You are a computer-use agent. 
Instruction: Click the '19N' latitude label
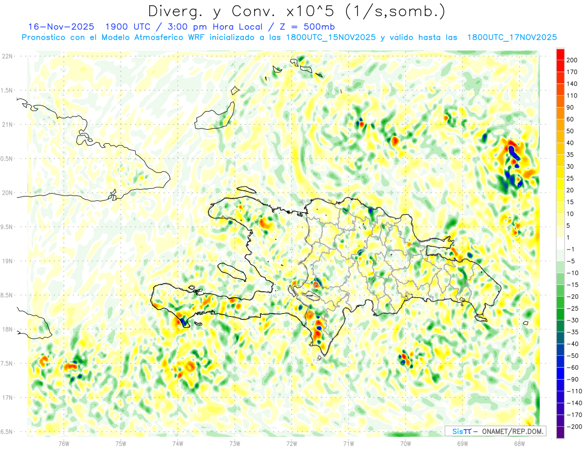click(7, 261)
